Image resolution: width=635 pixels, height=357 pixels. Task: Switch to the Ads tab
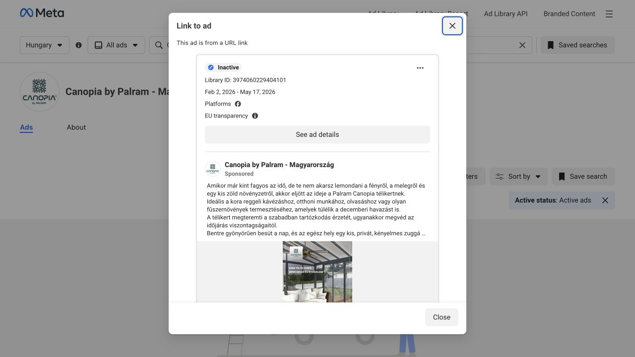click(26, 127)
